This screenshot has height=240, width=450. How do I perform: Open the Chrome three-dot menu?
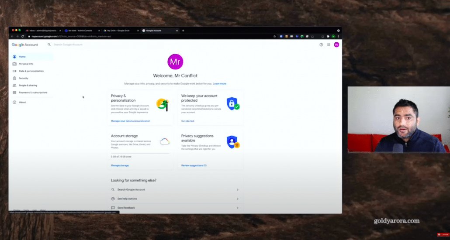[338, 36]
